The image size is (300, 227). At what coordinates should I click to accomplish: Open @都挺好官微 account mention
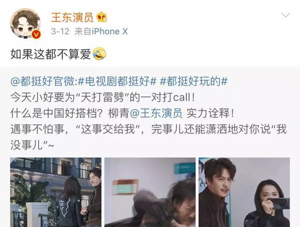(x=42, y=81)
